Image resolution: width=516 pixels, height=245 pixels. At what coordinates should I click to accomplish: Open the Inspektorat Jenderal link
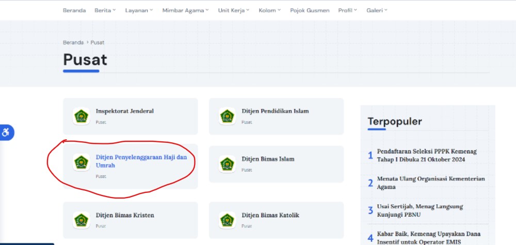(x=125, y=111)
